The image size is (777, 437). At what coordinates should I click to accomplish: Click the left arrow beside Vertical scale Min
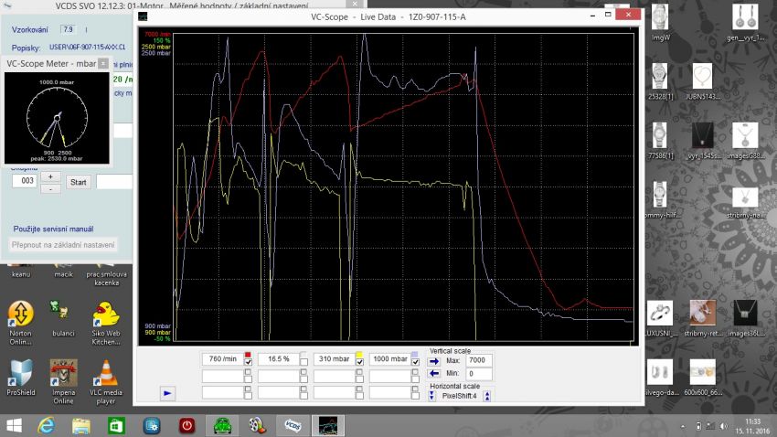pos(433,373)
